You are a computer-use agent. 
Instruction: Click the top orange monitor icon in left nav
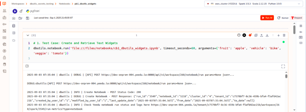click(x=4, y=3)
